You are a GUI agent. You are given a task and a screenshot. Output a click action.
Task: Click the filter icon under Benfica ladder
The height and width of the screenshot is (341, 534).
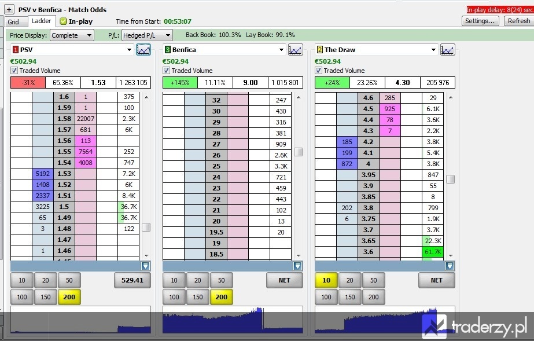tap(297, 266)
